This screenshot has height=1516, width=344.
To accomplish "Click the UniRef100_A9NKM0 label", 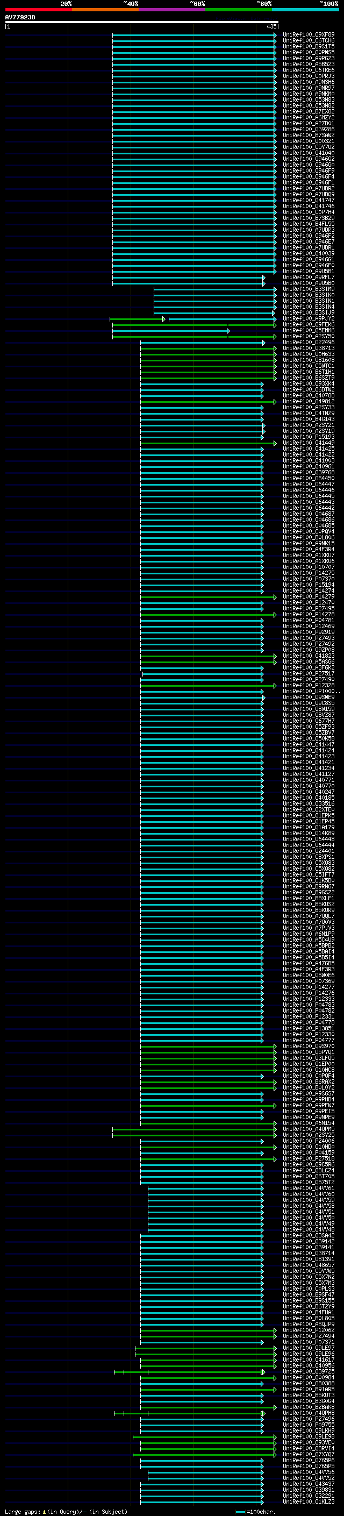I will (x=308, y=94).
